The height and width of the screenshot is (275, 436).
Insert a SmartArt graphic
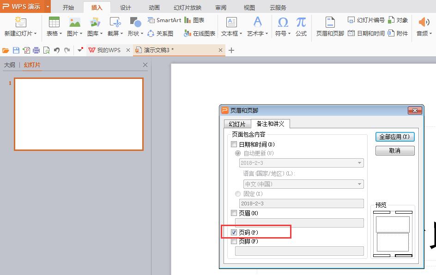pos(164,20)
